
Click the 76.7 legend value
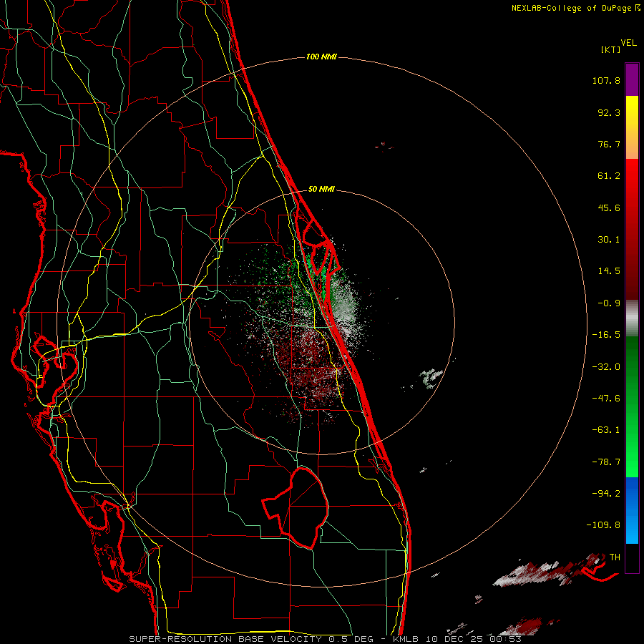coord(609,144)
